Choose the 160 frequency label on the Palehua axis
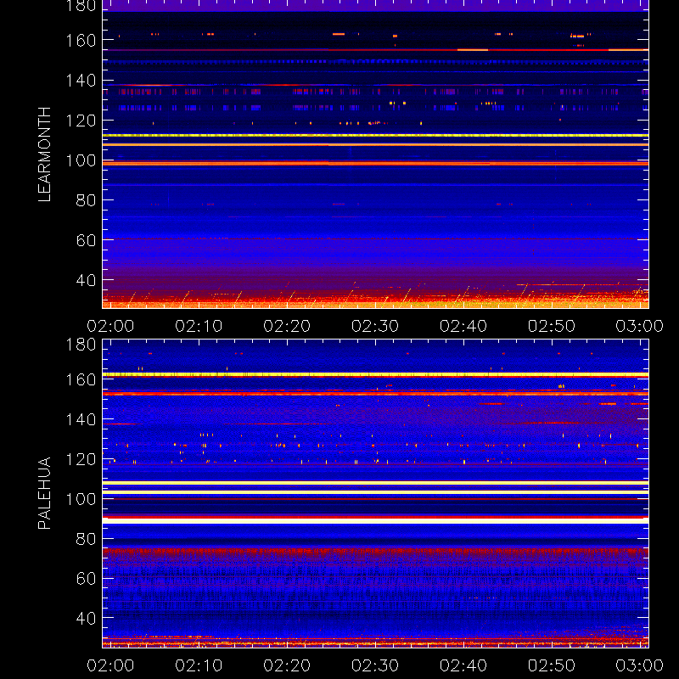The image size is (679, 679). pyautogui.click(x=81, y=379)
